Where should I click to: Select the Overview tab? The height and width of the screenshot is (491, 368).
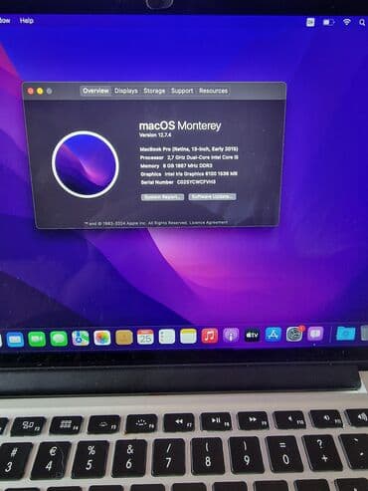tap(95, 91)
